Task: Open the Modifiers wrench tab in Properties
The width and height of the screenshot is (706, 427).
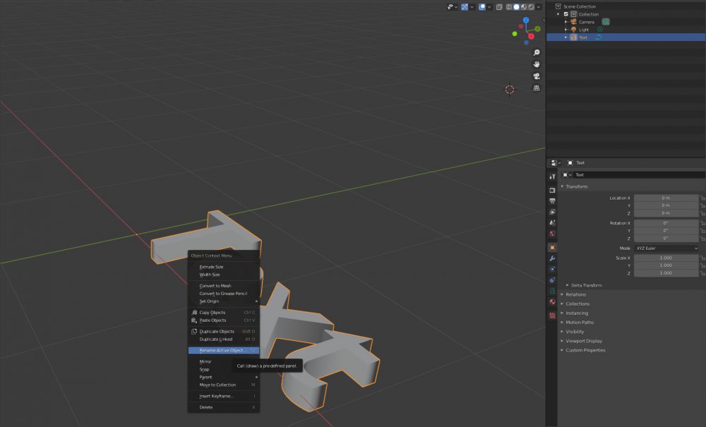Action: tap(552, 258)
